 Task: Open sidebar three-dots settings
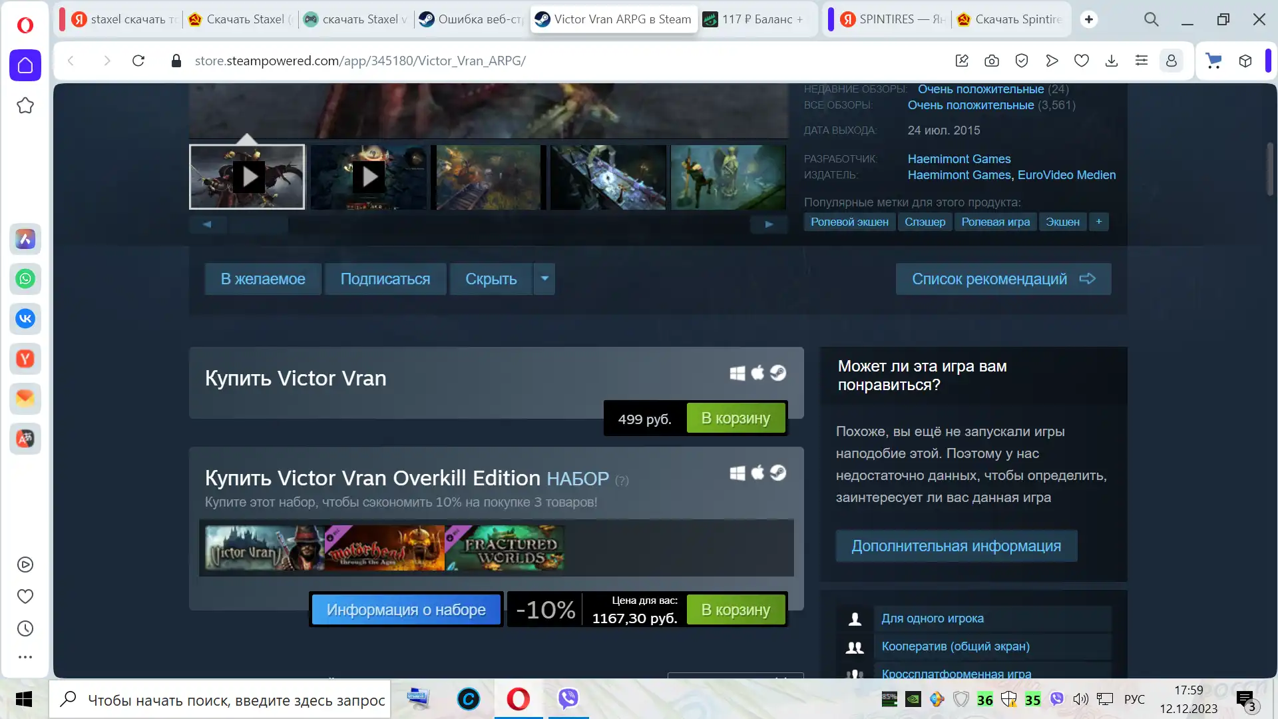25,657
